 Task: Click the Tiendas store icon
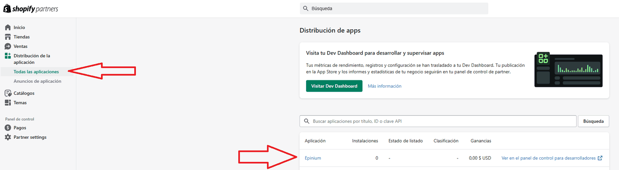[x=8, y=37]
